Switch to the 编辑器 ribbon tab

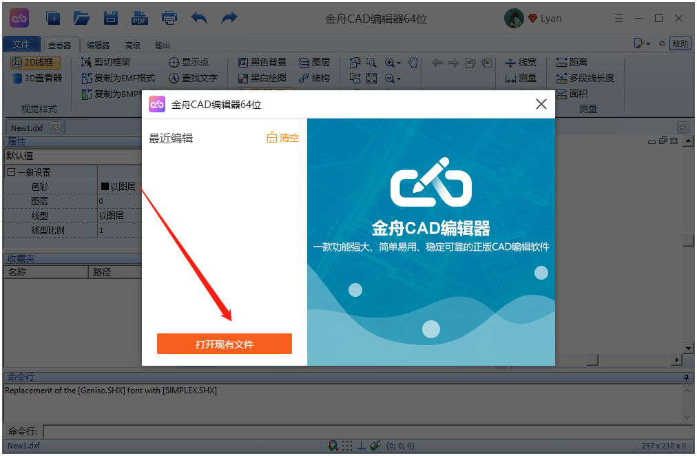click(98, 45)
